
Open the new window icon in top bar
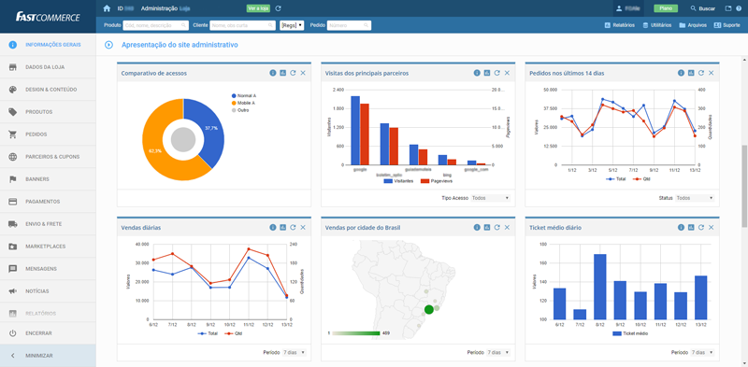[x=728, y=8]
